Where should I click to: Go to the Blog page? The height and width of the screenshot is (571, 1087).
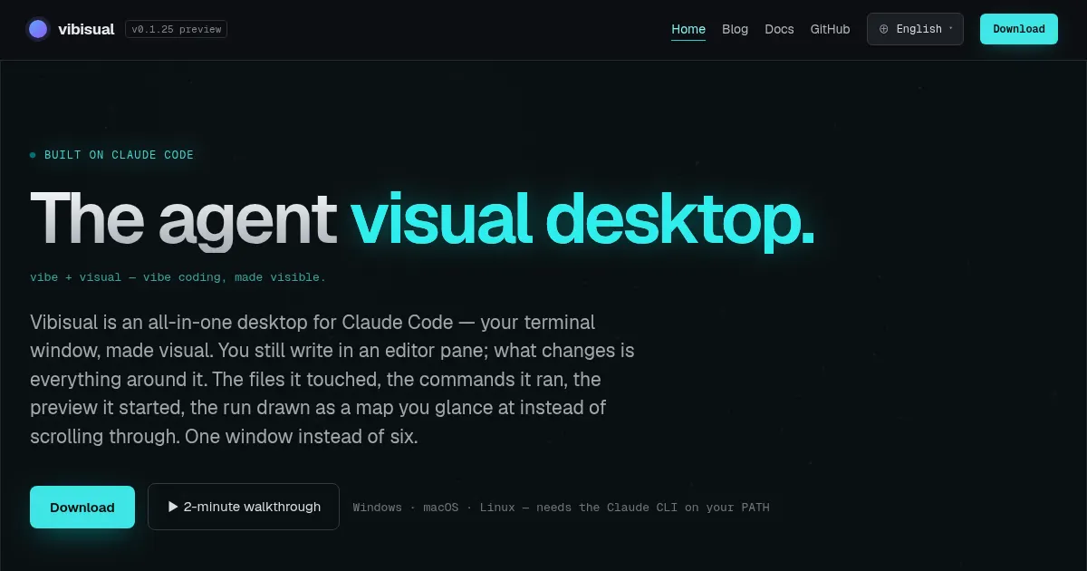(x=736, y=29)
